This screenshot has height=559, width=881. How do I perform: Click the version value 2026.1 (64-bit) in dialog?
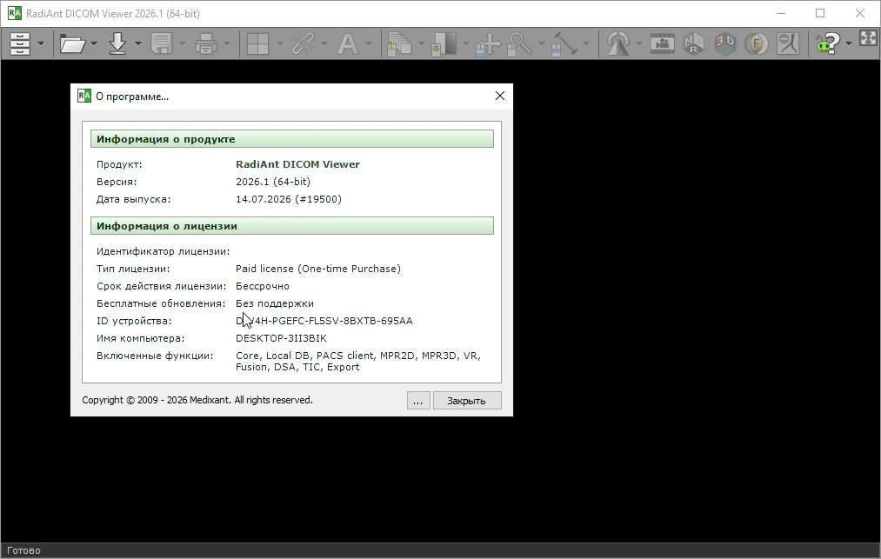273,182
